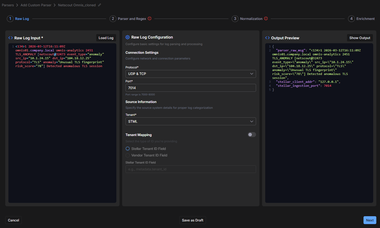
Task: Navigate to Parsers breadcrumb link
Action: click(x=8, y=5)
